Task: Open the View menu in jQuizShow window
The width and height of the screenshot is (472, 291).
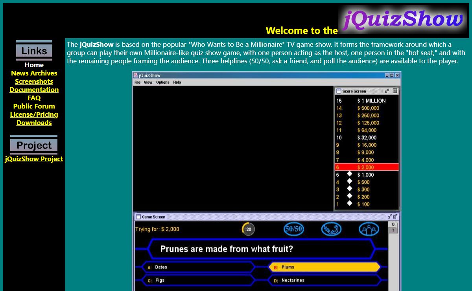Action: point(148,82)
